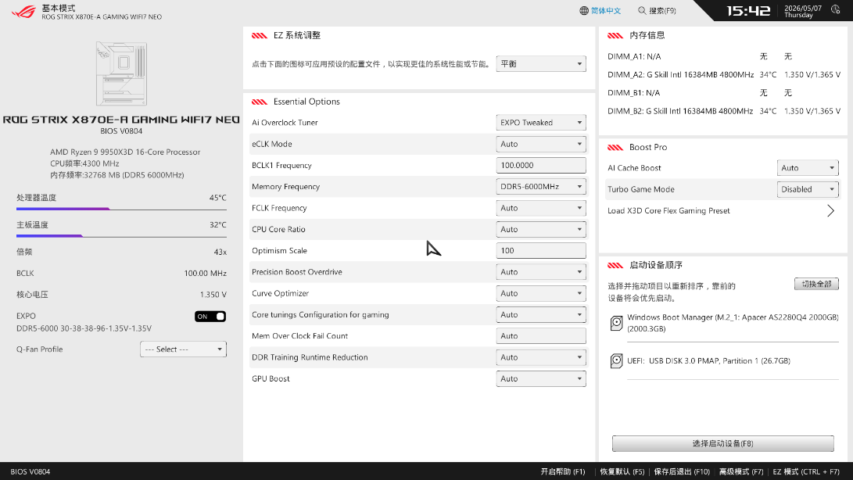Click the 主板温度 temperature bar
The width and height of the screenshot is (853, 480).
click(121, 235)
